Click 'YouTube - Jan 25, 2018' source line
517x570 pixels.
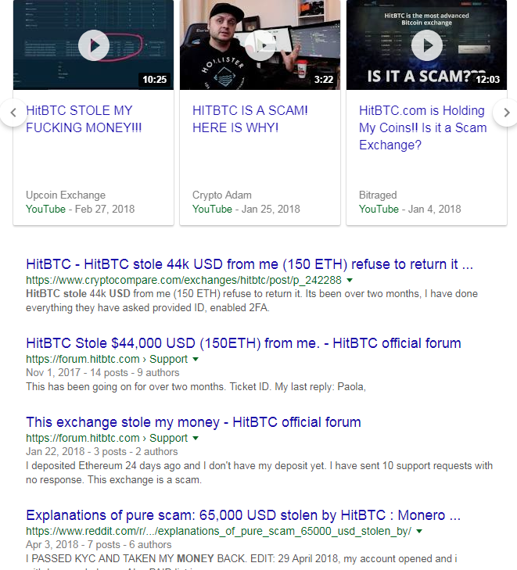pos(246,209)
